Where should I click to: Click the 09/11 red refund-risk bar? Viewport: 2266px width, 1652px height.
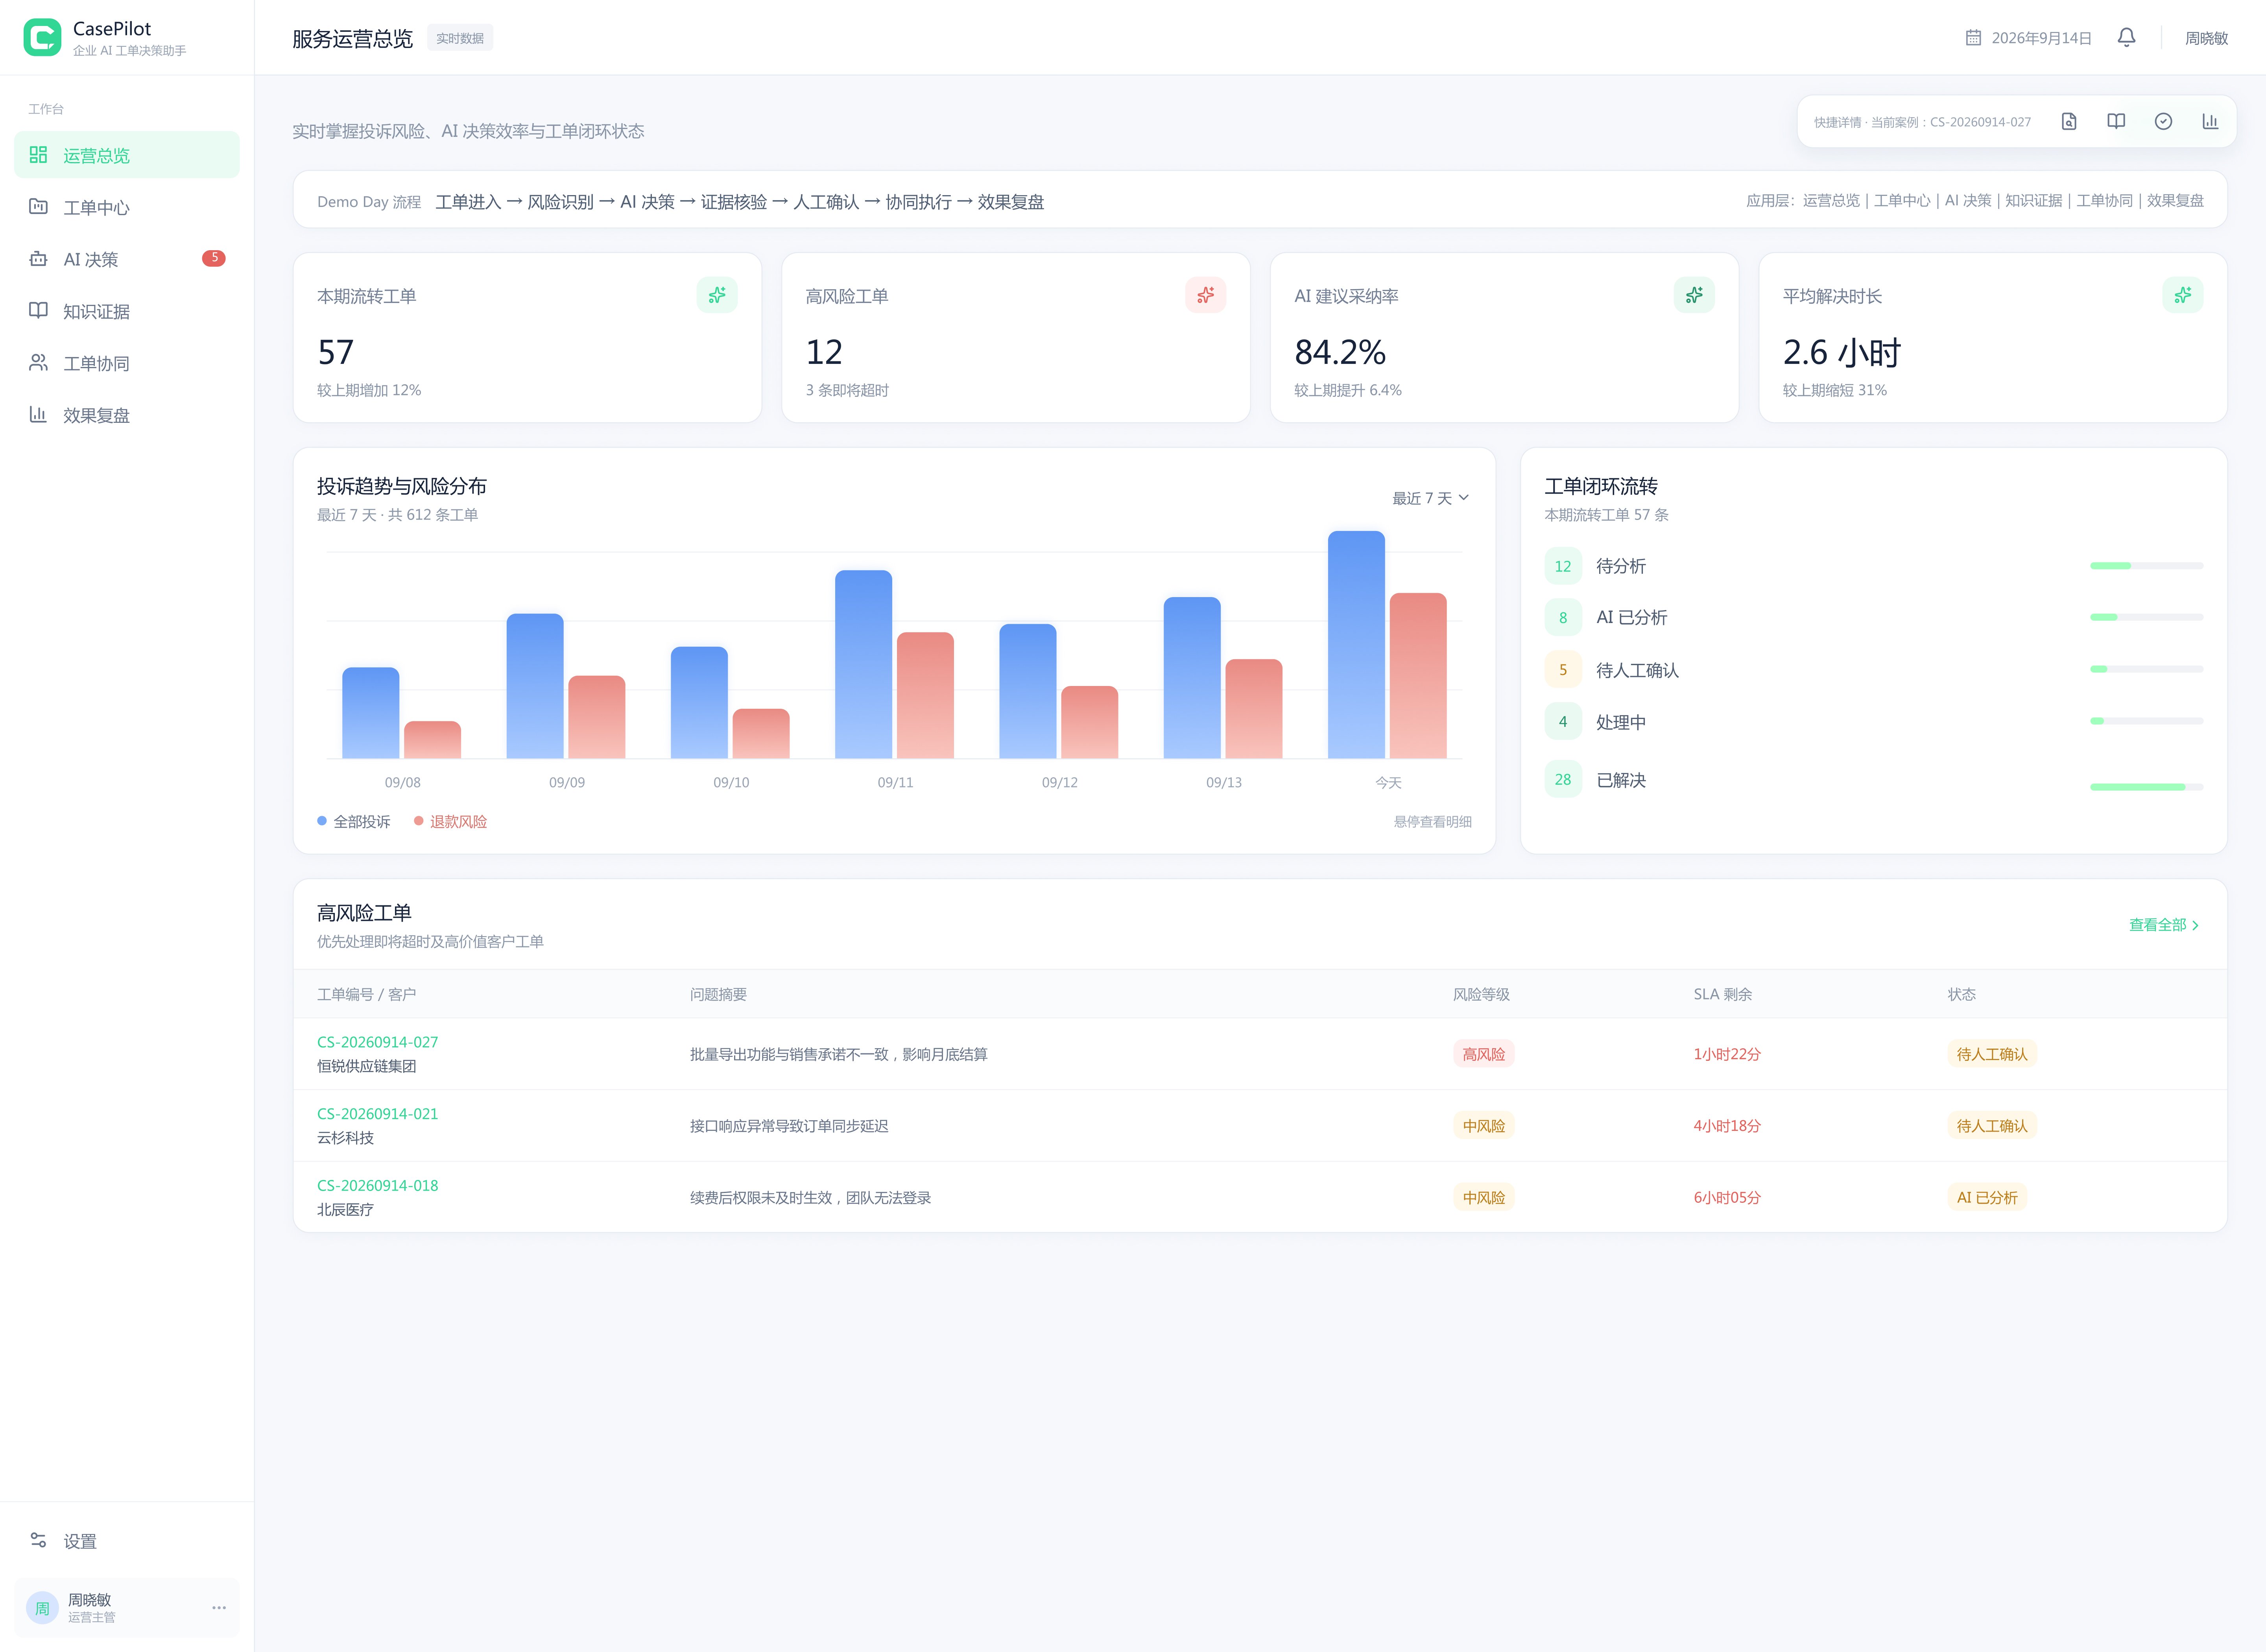[x=925, y=695]
